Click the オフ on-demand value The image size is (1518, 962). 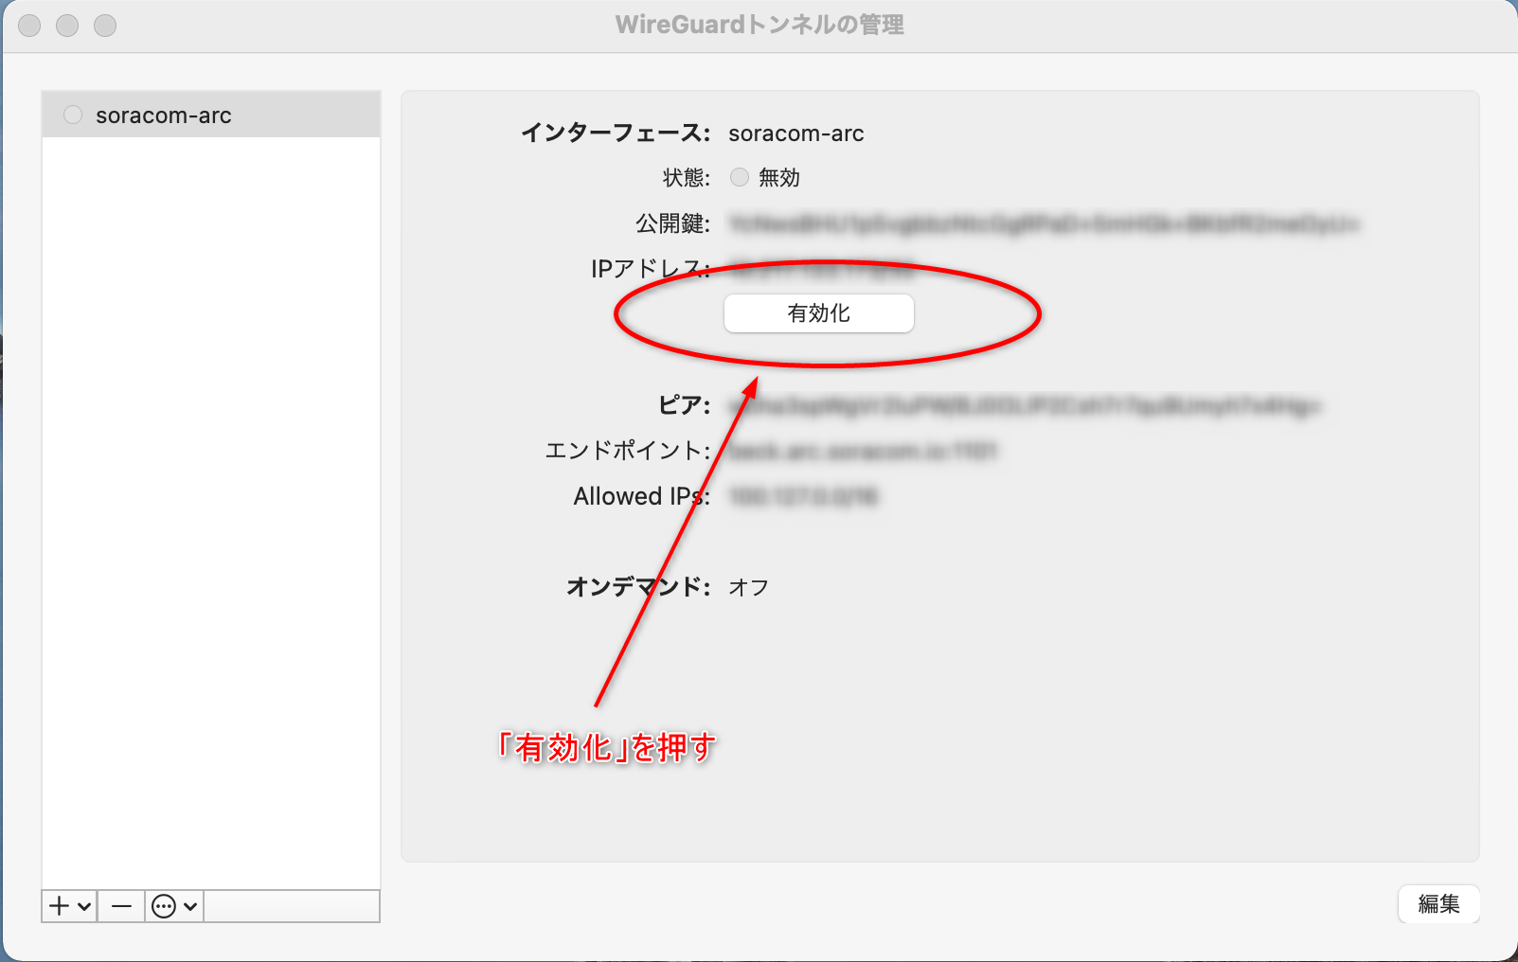[748, 587]
